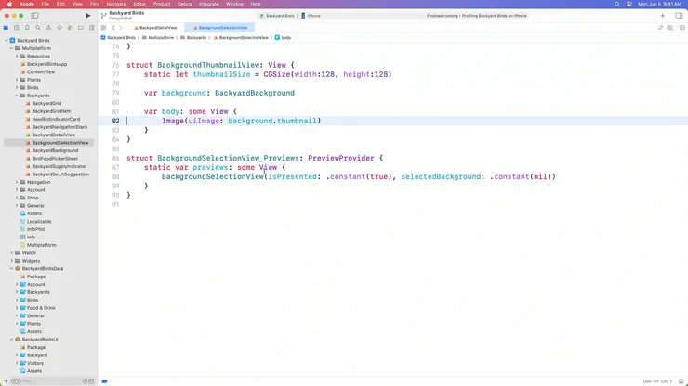Run the Backyard Birds scheme
Image resolution: width=688 pixels, height=386 pixels.
click(x=87, y=16)
